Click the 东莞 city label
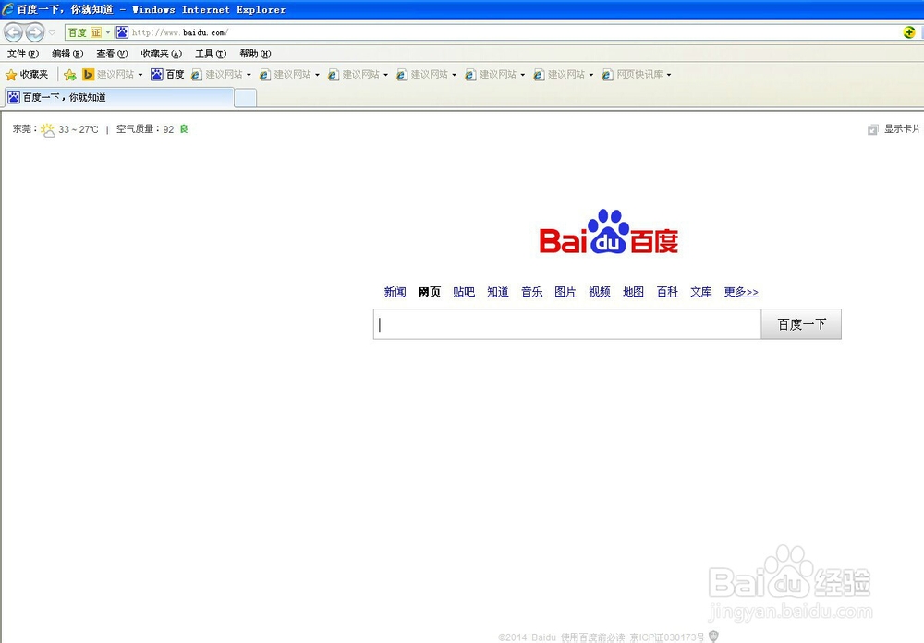The image size is (924, 643). click(24, 129)
